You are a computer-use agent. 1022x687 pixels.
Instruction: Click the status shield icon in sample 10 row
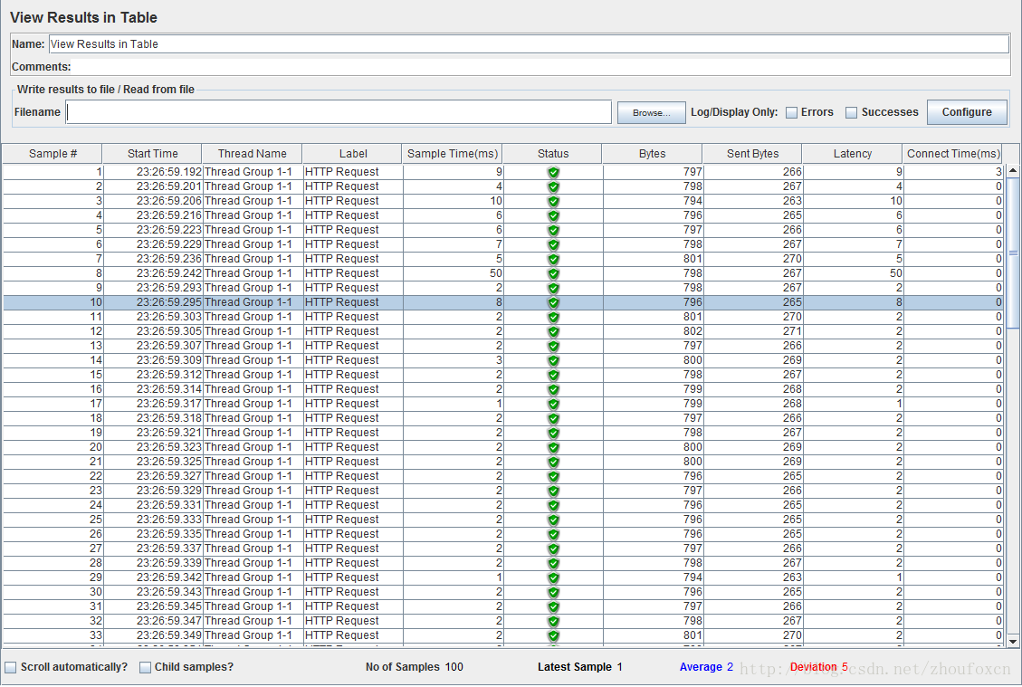click(553, 302)
